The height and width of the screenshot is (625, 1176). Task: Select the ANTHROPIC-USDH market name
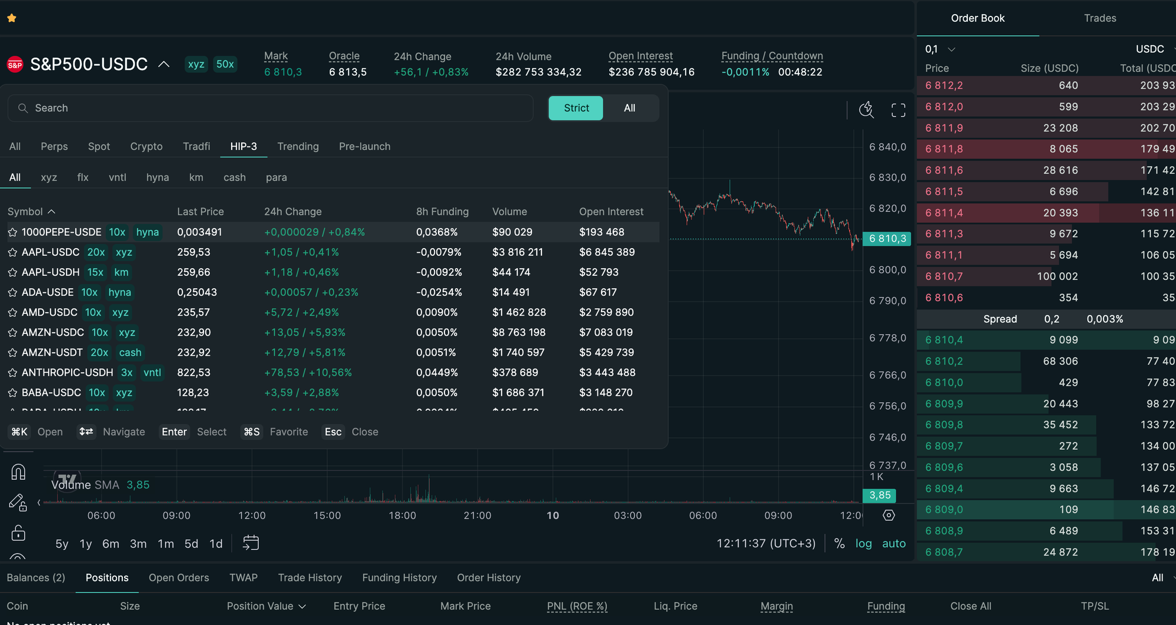coord(68,373)
